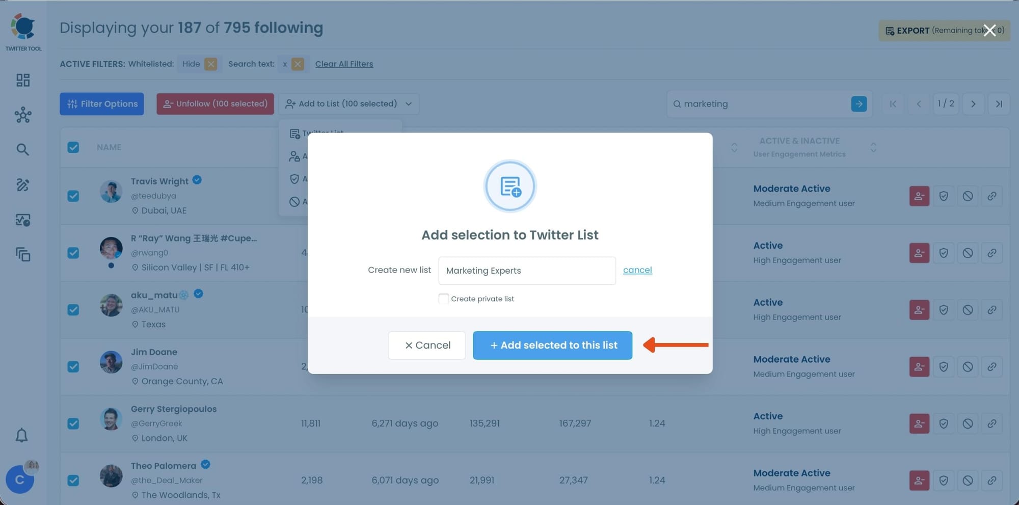
Task: Select the network connections sidebar icon
Action: tap(22, 115)
